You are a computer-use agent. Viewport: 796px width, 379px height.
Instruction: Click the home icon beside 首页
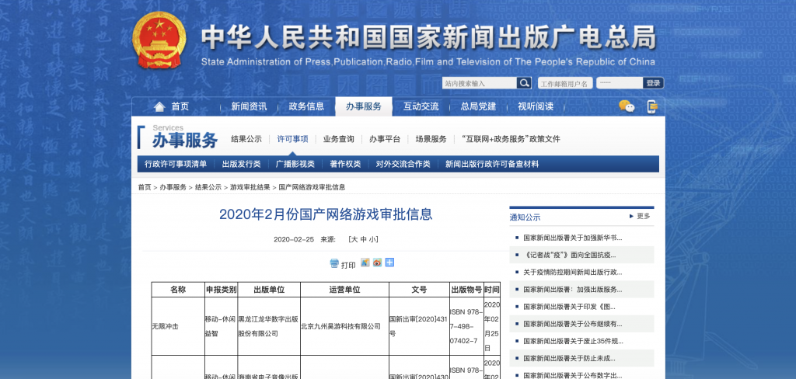(x=159, y=107)
